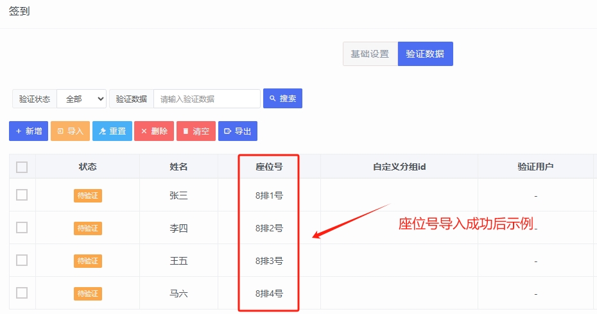597x314 pixels.
Task: Check the checkbox for 马六 row
Action: [x=22, y=293]
